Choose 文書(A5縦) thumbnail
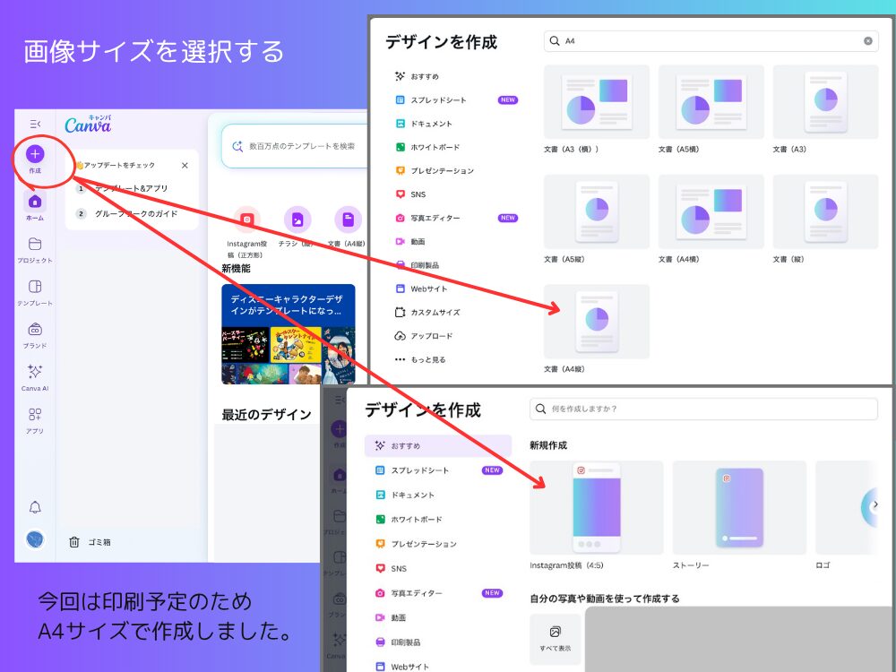The width and height of the screenshot is (896, 672). tap(597, 211)
